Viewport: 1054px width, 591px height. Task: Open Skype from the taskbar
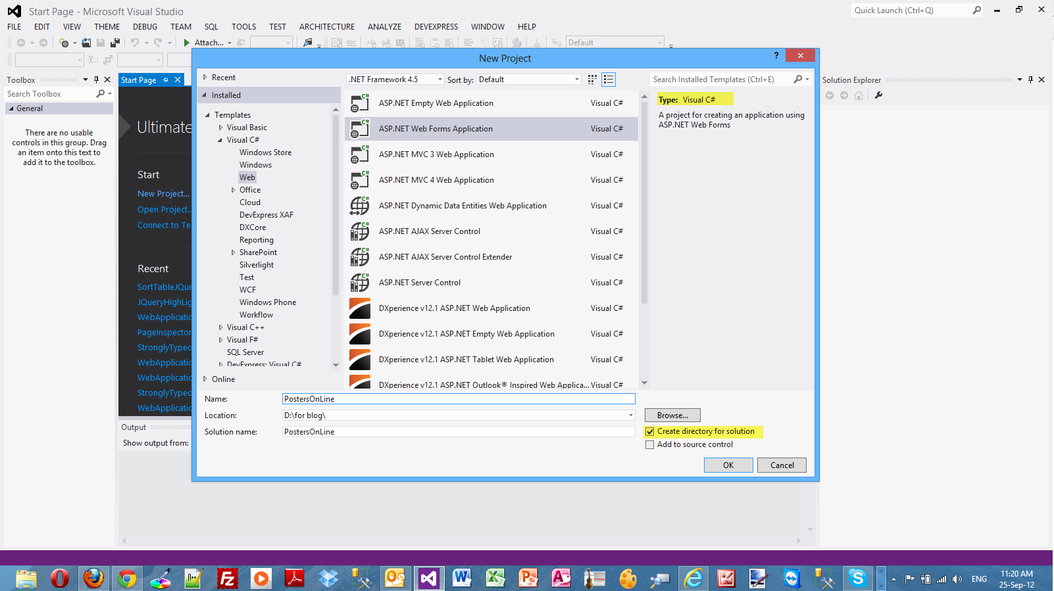857,579
